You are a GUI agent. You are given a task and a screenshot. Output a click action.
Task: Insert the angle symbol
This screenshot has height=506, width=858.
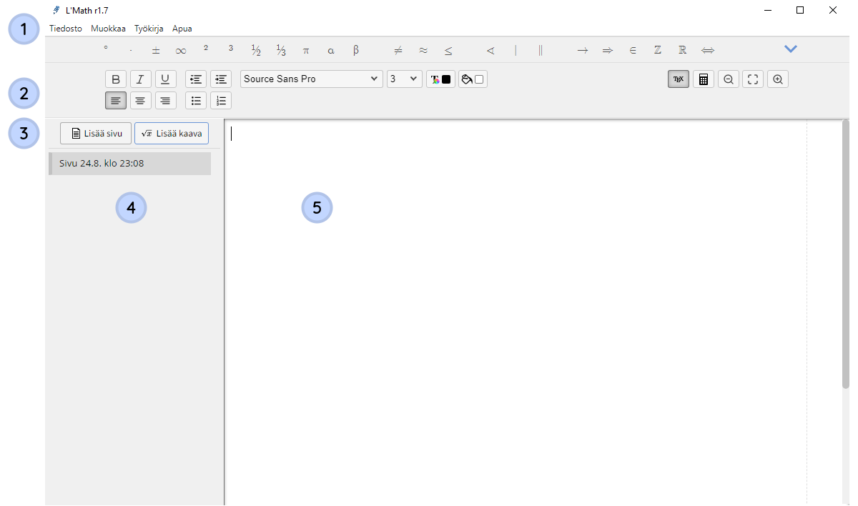490,50
